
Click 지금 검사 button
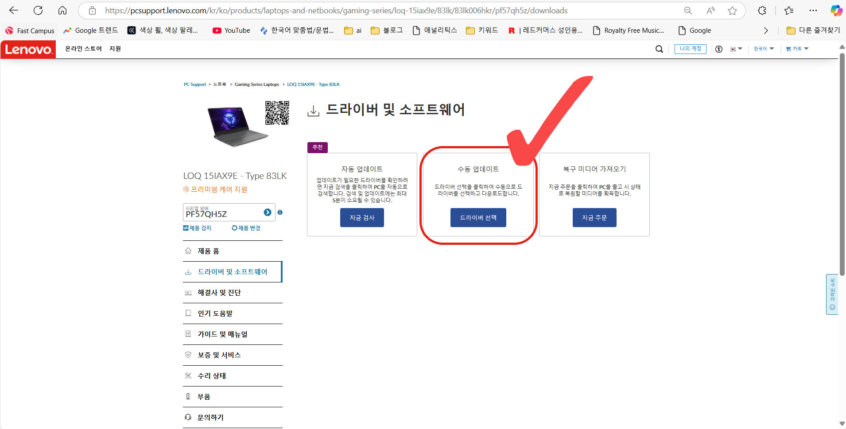(362, 217)
